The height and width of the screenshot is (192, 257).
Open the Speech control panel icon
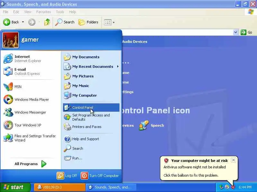pos(151,125)
